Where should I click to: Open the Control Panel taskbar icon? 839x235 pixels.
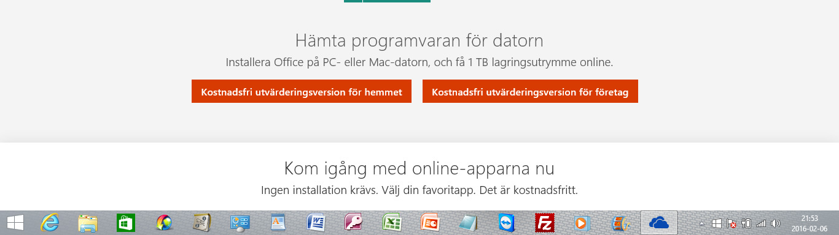(240, 223)
